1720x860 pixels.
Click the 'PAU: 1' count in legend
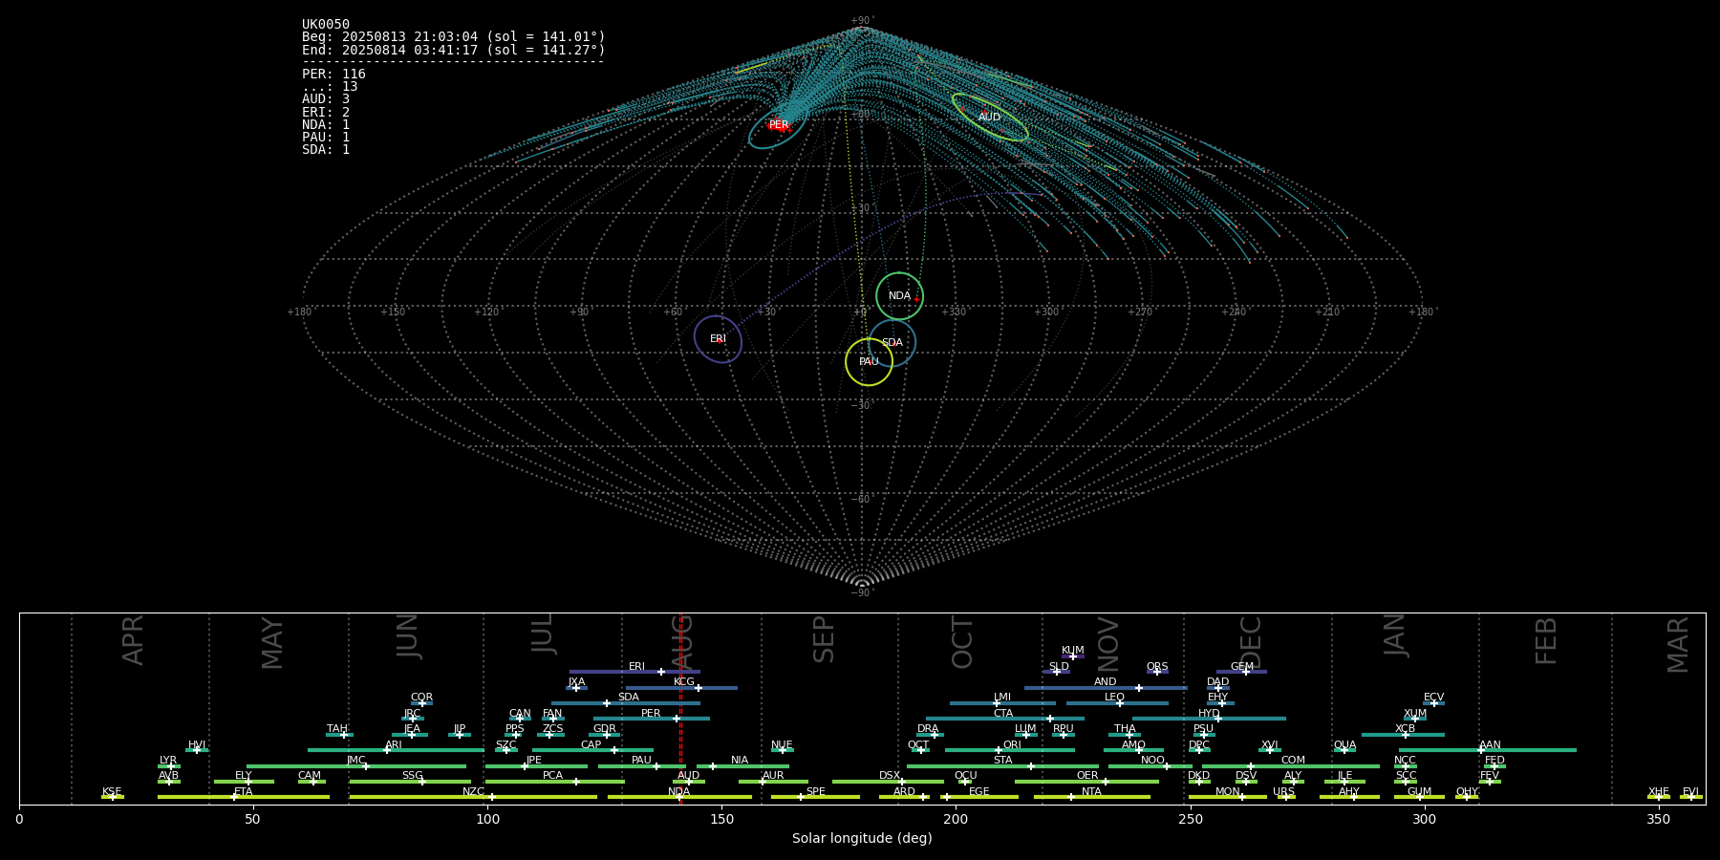(x=326, y=138)
